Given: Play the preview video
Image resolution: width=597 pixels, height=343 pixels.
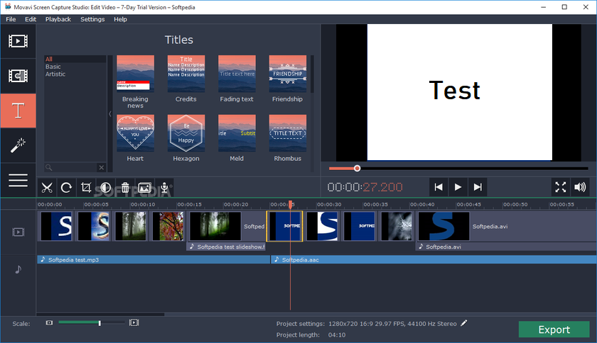Looking at the screenshot, I should point(458,187).
